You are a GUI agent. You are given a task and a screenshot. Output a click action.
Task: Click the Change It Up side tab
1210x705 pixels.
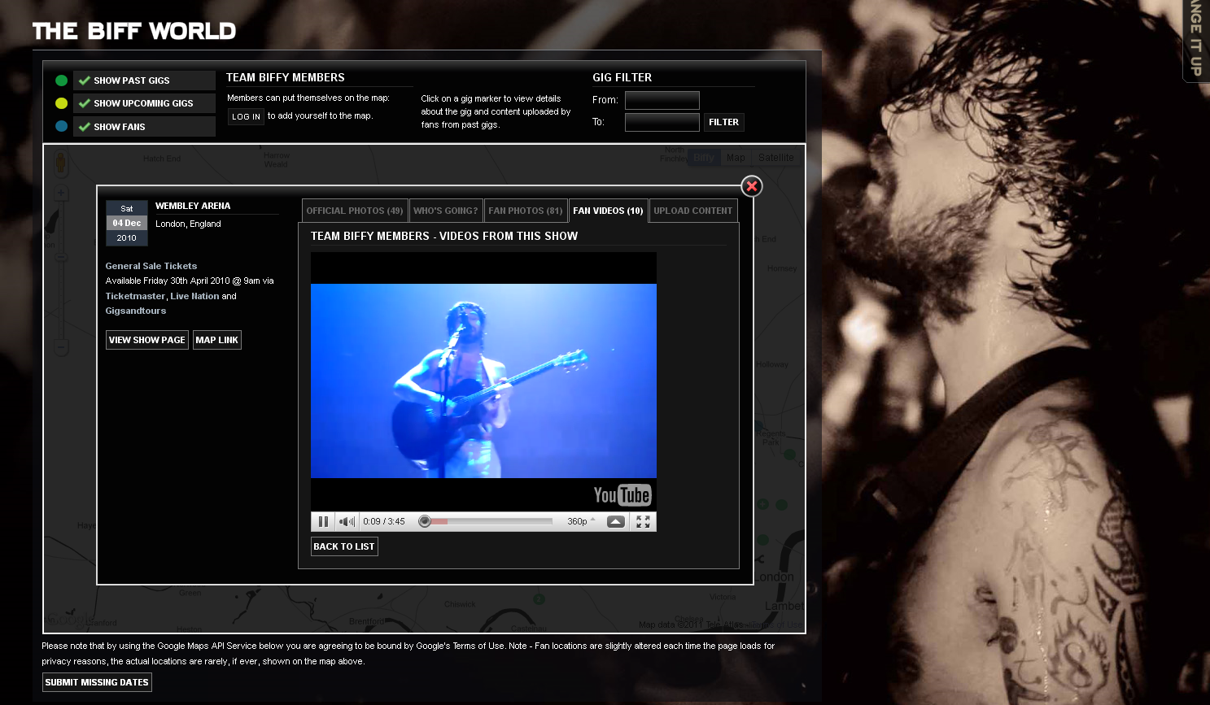coord(1195,39)
